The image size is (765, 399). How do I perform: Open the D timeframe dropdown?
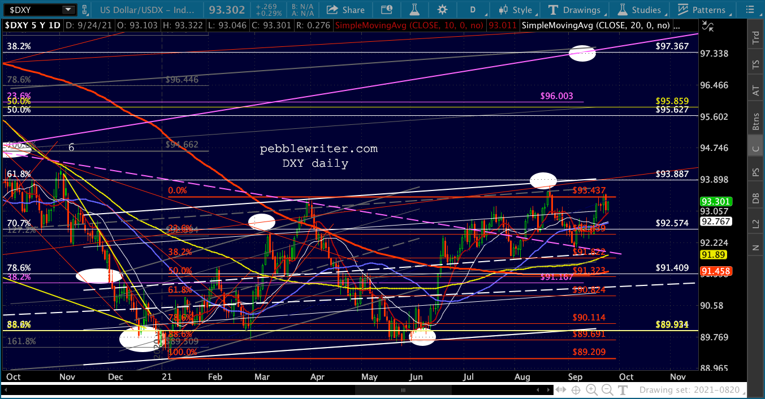(x=474, y=10)
